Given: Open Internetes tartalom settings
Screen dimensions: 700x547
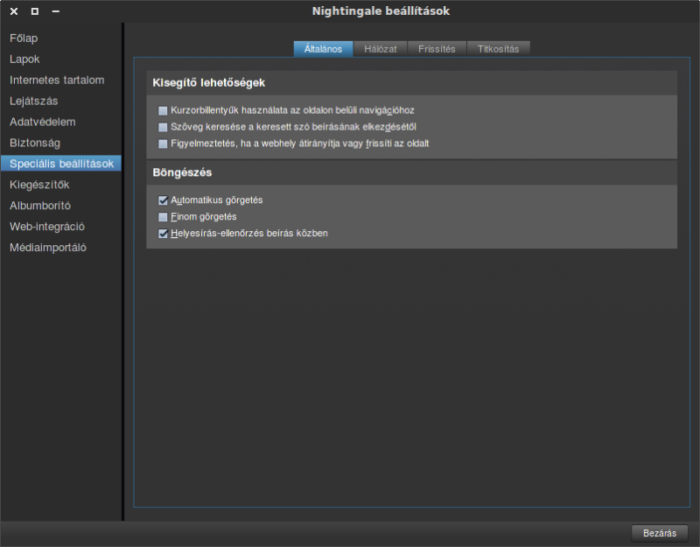Looking at the screenshot, I should (60, 81).
